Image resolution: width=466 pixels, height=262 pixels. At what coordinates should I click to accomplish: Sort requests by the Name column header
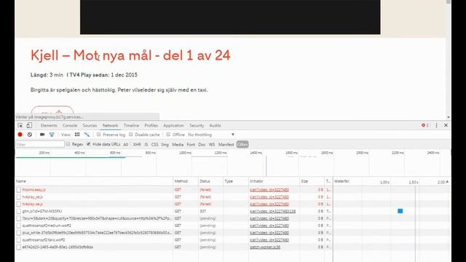click(94, 181)
